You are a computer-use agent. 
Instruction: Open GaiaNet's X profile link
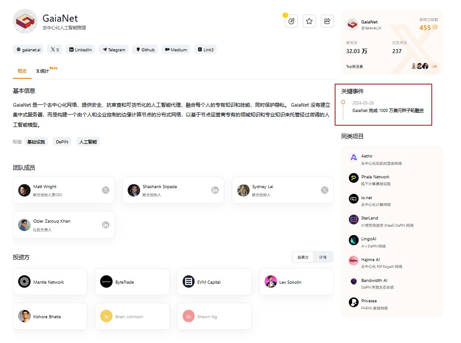[x=55, y=50]
